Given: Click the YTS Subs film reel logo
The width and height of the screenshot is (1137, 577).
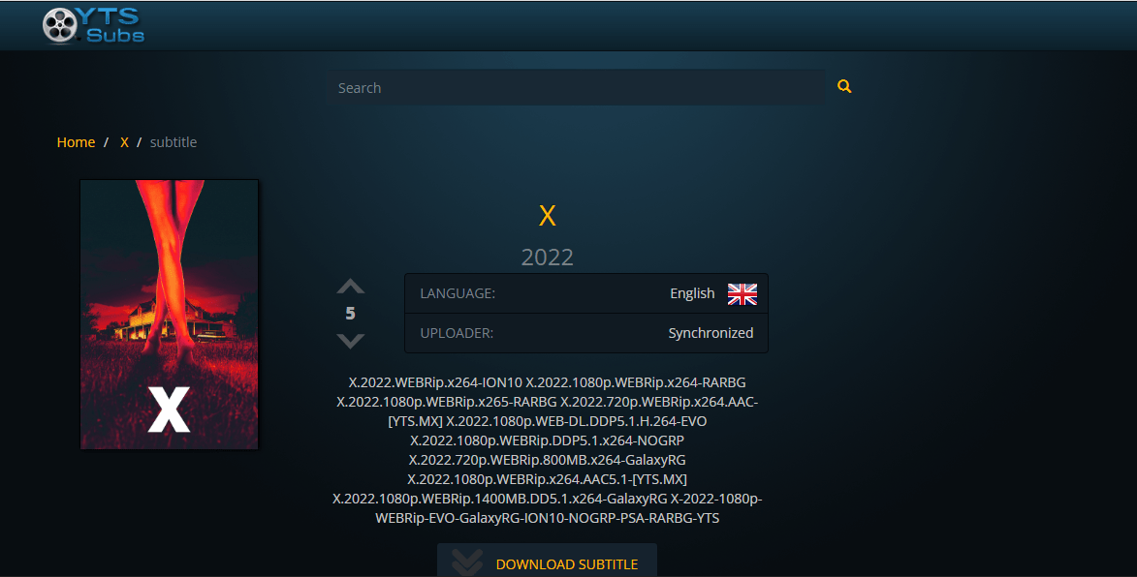Looking at the screenshot, I should [60, 25].
